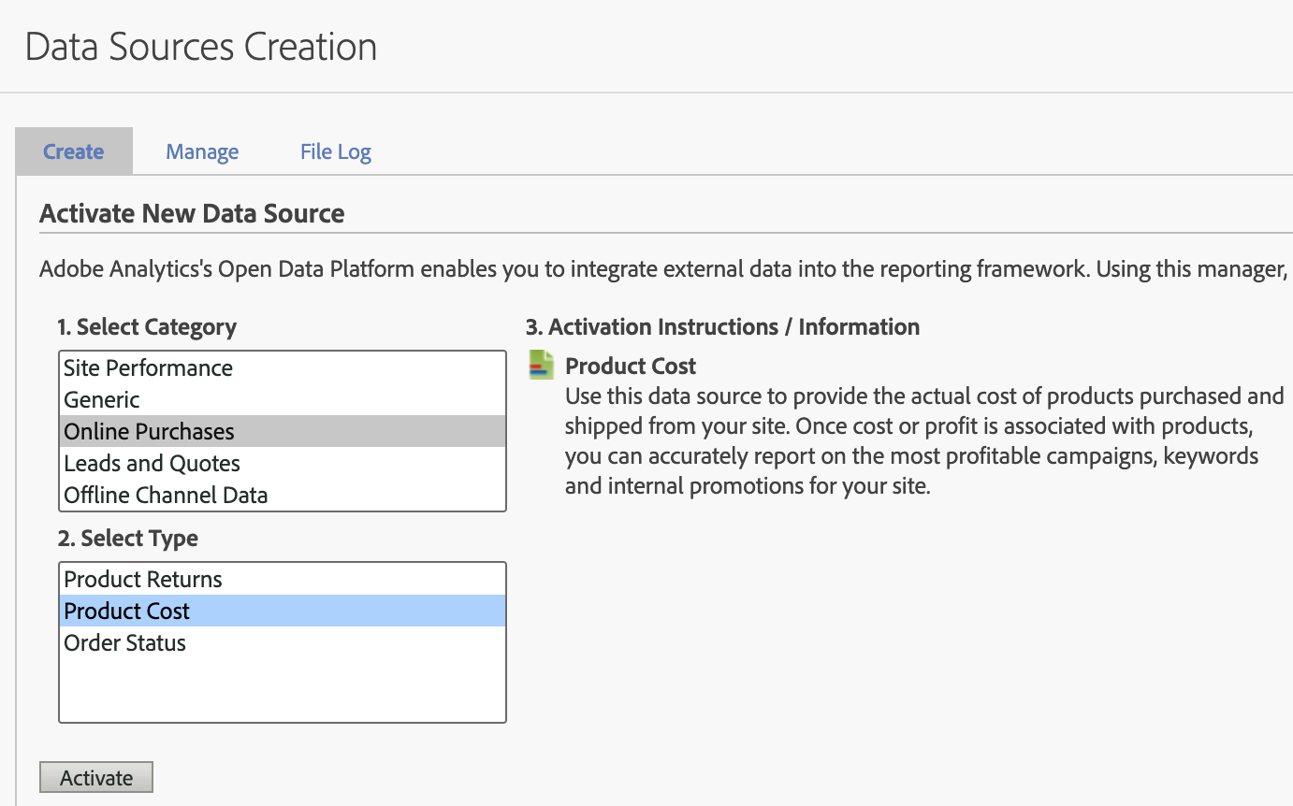This screenshot has height=806, width=1293.
Task: Select Site Performance category
Action: [283, 367]
